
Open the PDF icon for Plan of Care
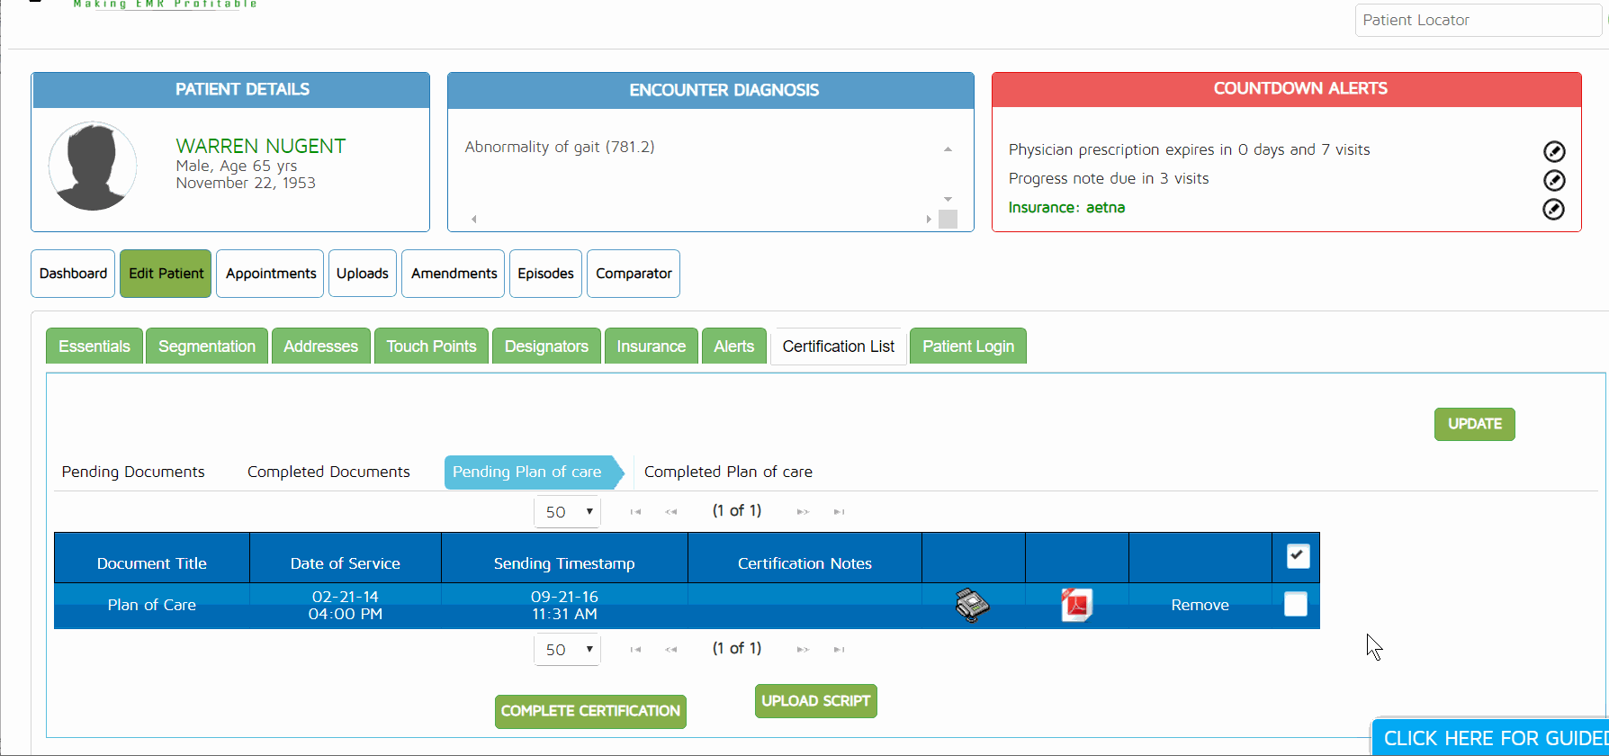point(1076,605)
